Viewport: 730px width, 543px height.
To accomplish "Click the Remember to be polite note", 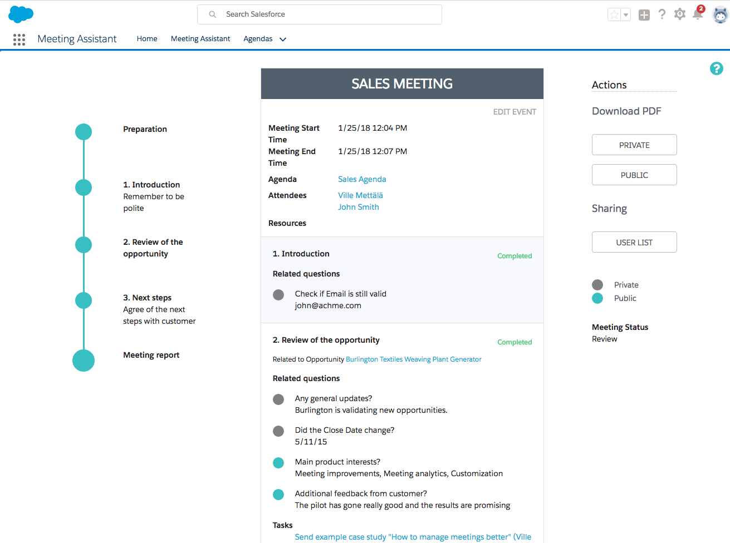I will (x=154, y=203).
